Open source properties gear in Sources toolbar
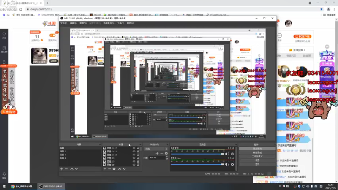Screen dimensions: 338x190 [x=114, y=169]
